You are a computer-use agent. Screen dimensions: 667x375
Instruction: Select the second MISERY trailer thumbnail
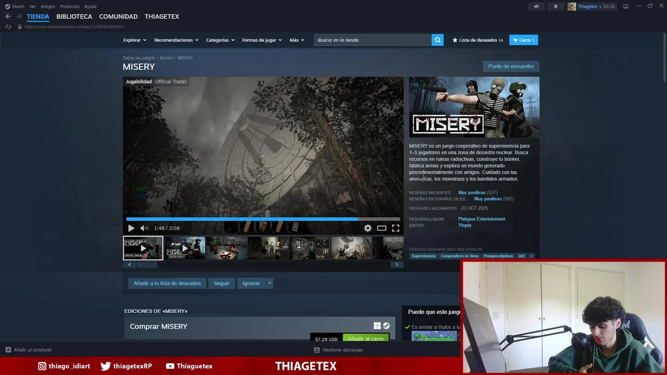tap(184, 248)
